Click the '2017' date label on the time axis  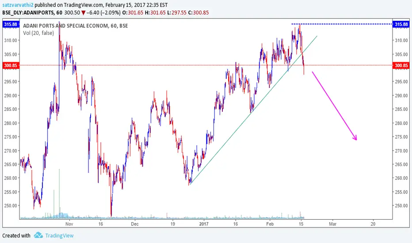tap(204, 224)
